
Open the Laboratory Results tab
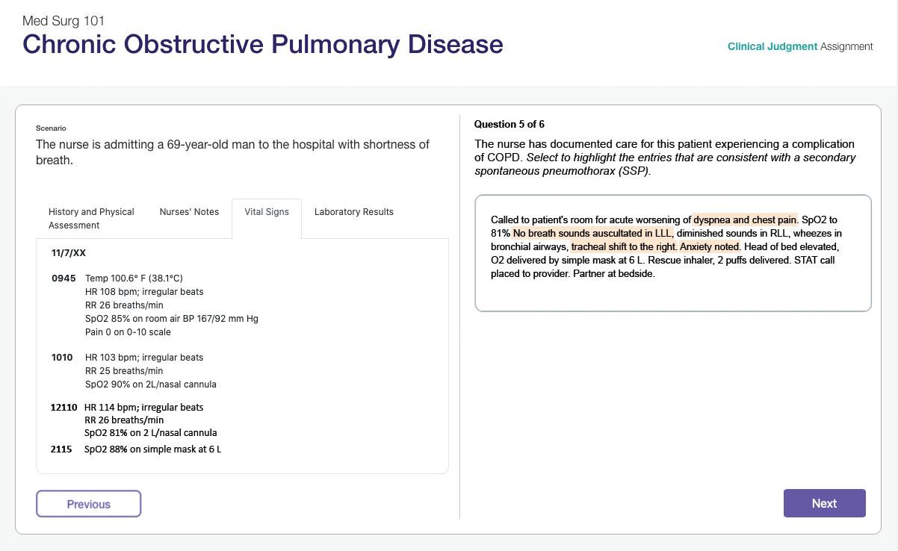coord(353,211)
